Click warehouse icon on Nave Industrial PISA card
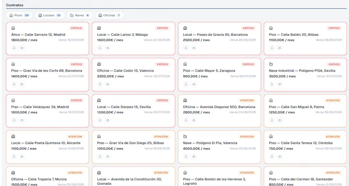Image resolution: width=349 pixels, height=186 pixels. (x=271, y=64)
